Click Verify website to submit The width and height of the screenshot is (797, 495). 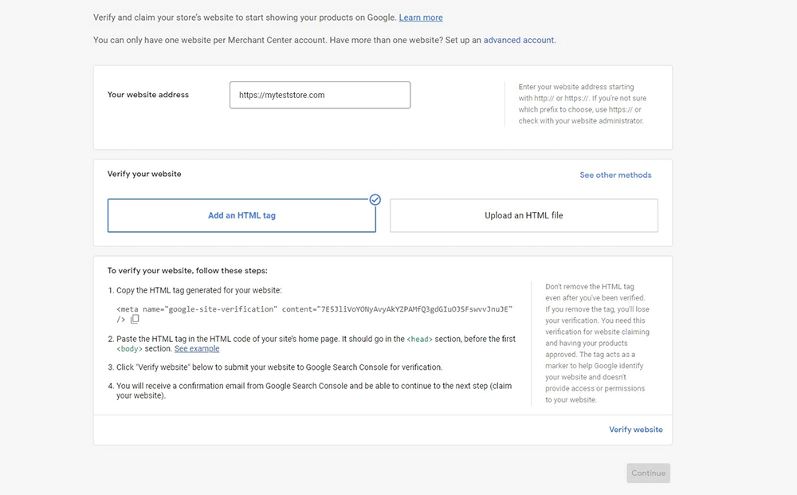coord(635,430)
